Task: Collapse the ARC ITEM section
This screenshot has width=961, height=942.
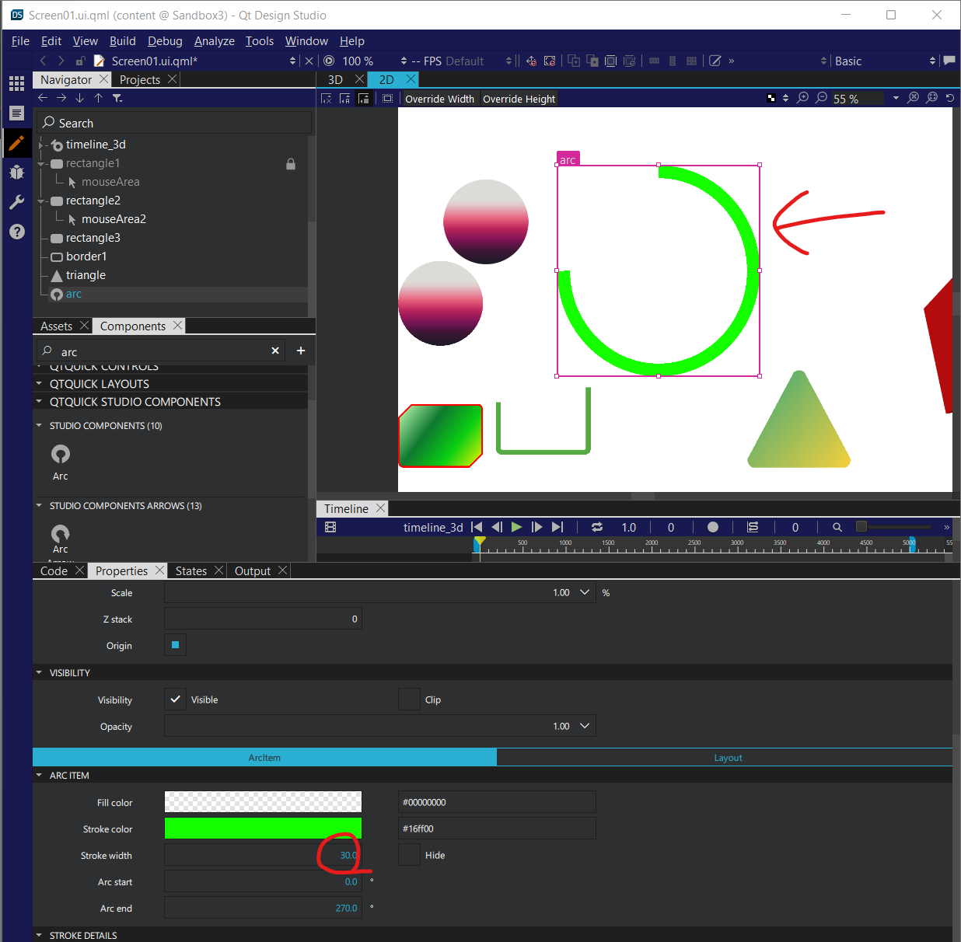Action: (x=39, y=775)
